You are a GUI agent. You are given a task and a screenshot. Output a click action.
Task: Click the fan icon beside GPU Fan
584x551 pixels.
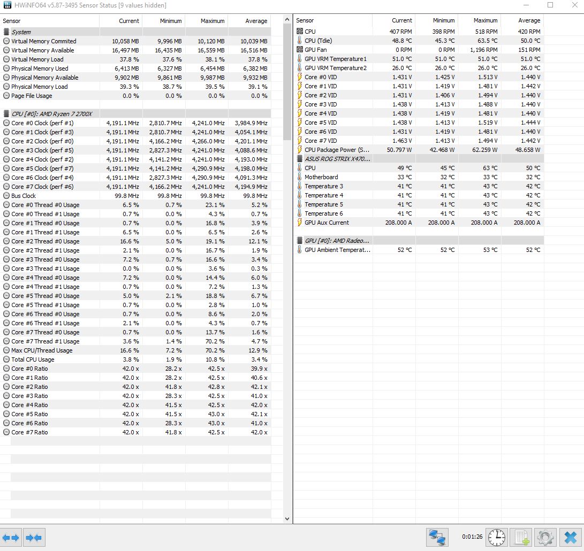pyautogui.click(x=299, y=50)
